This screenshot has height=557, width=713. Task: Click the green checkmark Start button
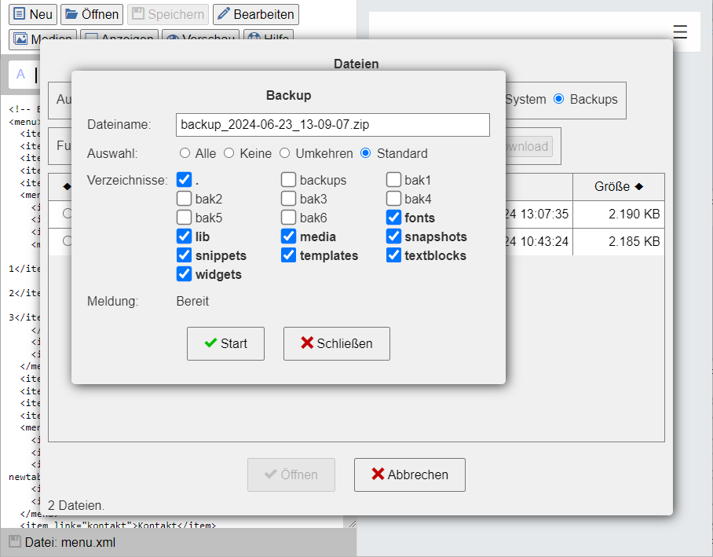[225, 343]
